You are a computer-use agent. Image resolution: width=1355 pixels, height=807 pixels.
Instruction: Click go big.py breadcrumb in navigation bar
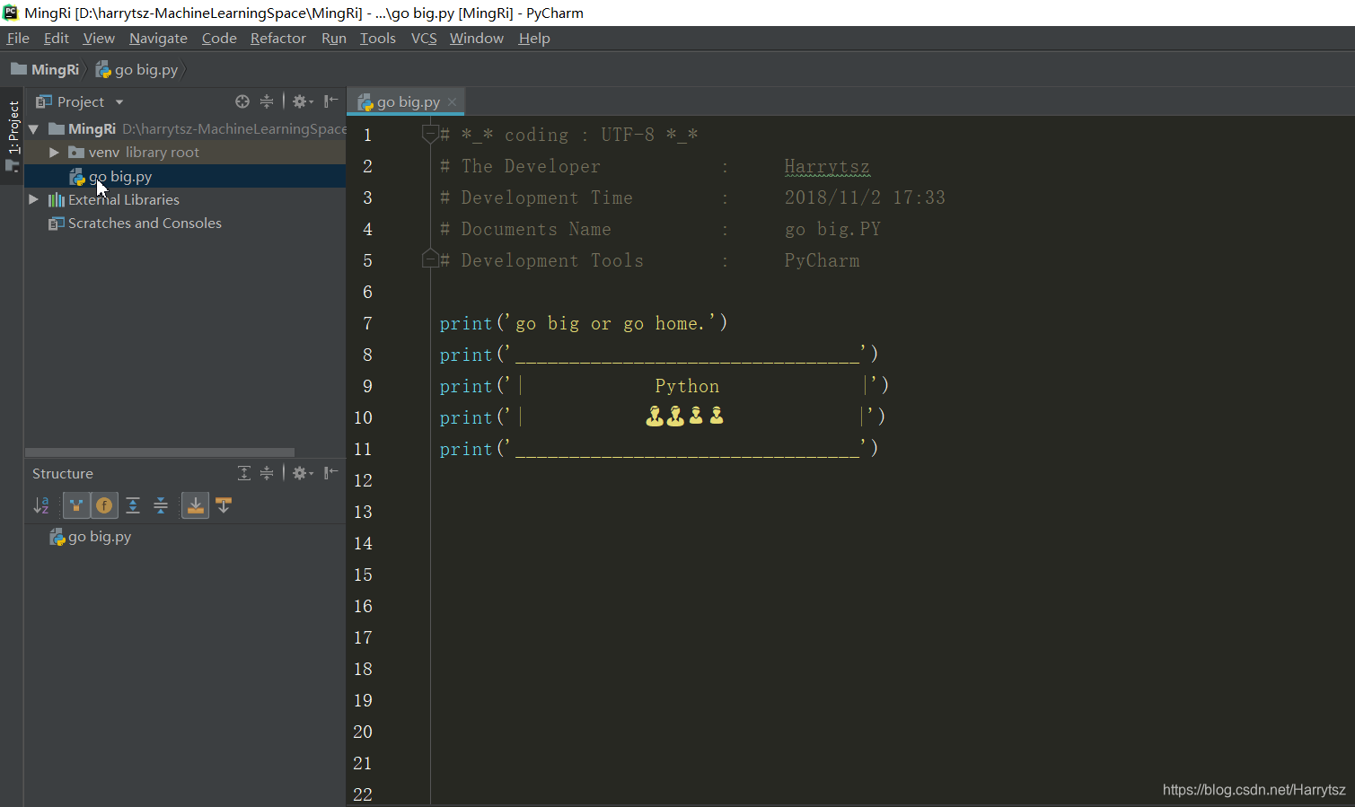[136, 69]
